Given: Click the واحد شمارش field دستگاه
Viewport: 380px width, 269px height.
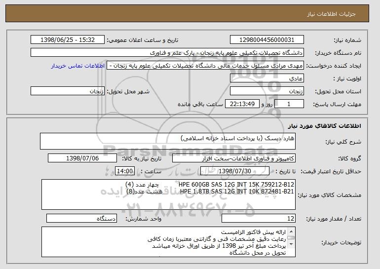Looking at the screenshot, I should pos(81,218).
